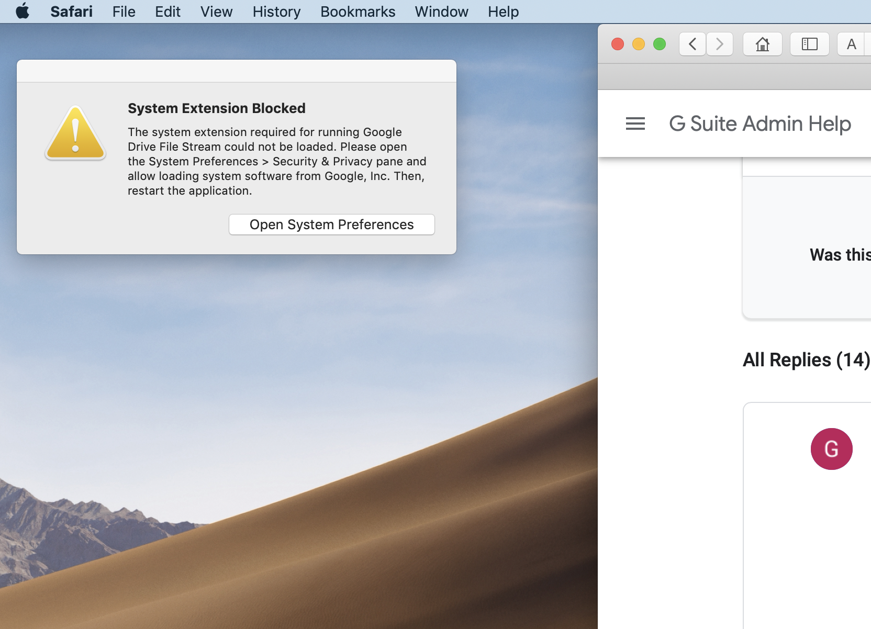Open the Safari application menu
Screen dimensions: 871x629
[x=71, y=12]
